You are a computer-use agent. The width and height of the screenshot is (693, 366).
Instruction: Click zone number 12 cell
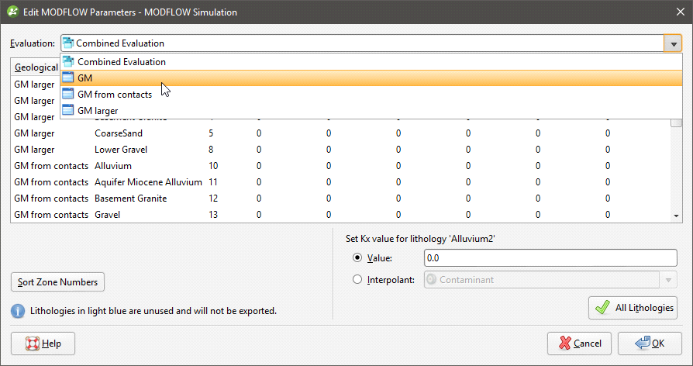[x=213, y=199]
